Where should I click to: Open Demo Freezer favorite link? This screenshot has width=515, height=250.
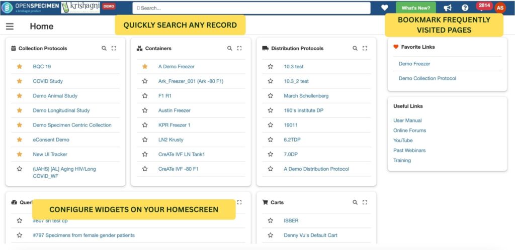(414, 64)
